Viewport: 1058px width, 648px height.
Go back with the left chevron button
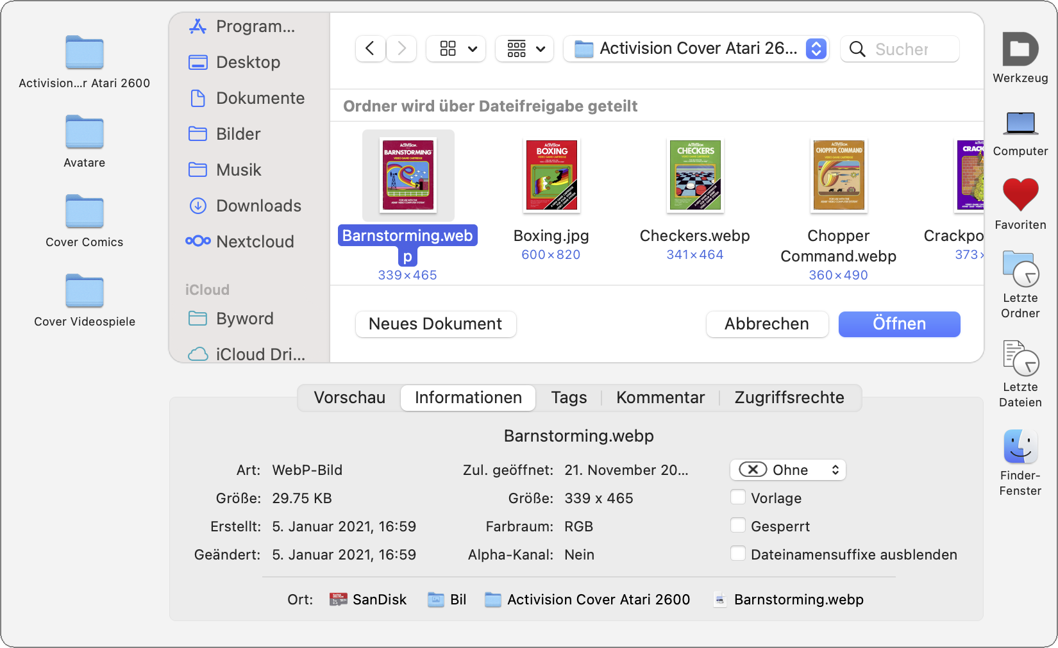pyautogui.click(x=370, y=49)
